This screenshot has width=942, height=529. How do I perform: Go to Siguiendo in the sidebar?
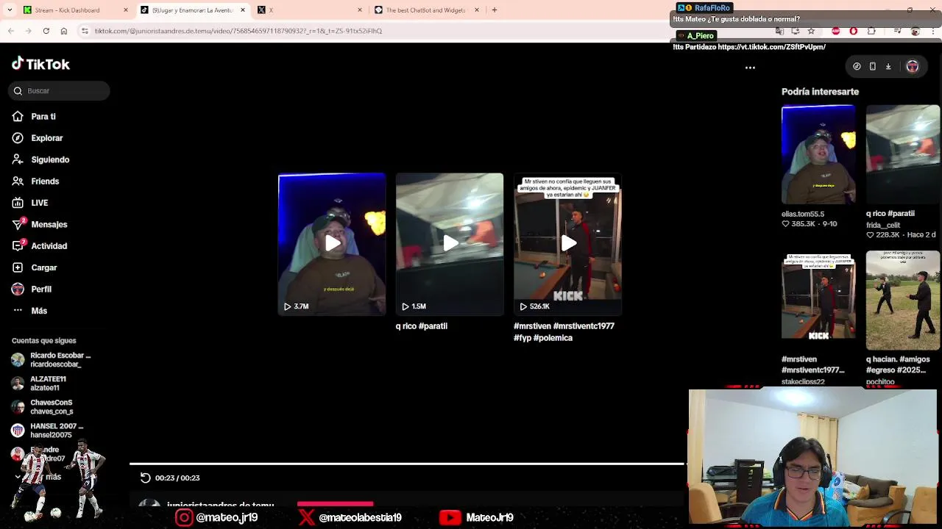coord(50,159)
